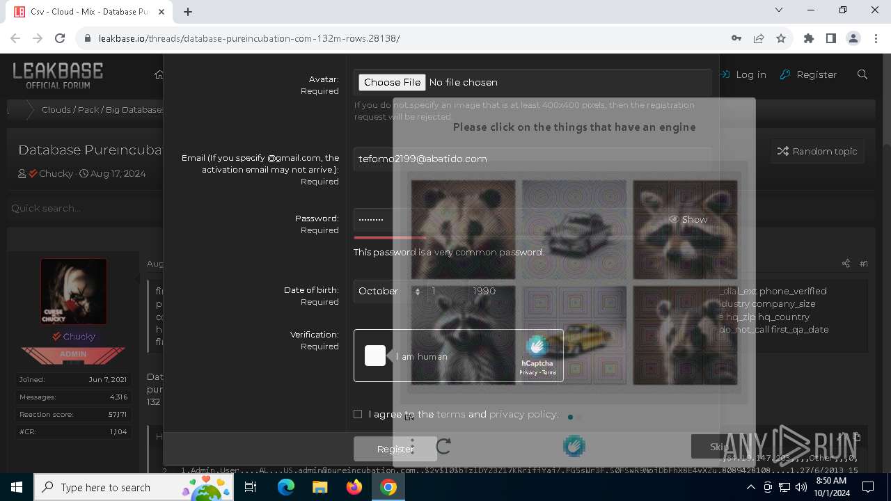Open Log in from forum header
Screen dimensions: 891x501
(x=743, y=74)
